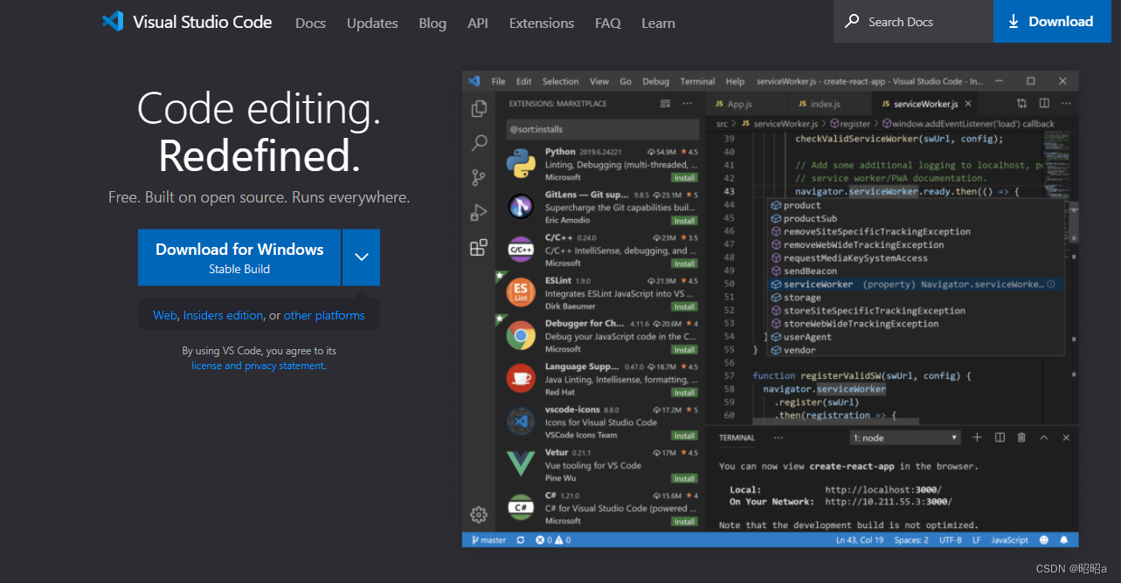Click the notifications bell in status bar
This screenshot has width=1121, height=583.
1063,540
